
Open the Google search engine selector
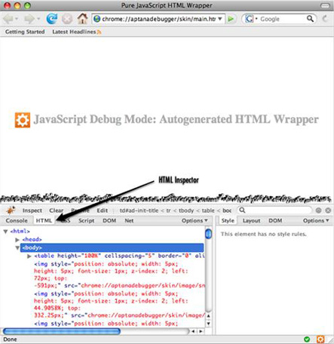click(x=251, y=19)
